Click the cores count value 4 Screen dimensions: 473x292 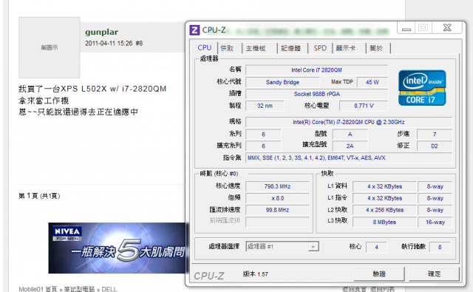pos(376,247)
